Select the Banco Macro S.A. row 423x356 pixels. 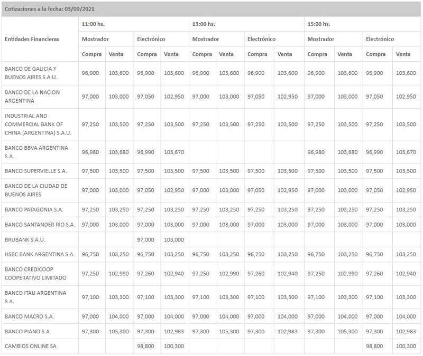click(x=29, y=316)
